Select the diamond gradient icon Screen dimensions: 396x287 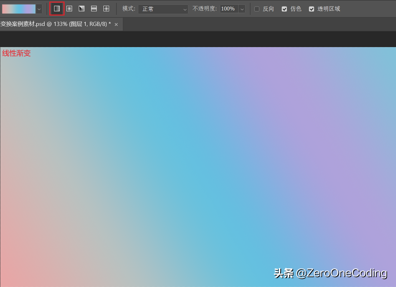point(106,9)
